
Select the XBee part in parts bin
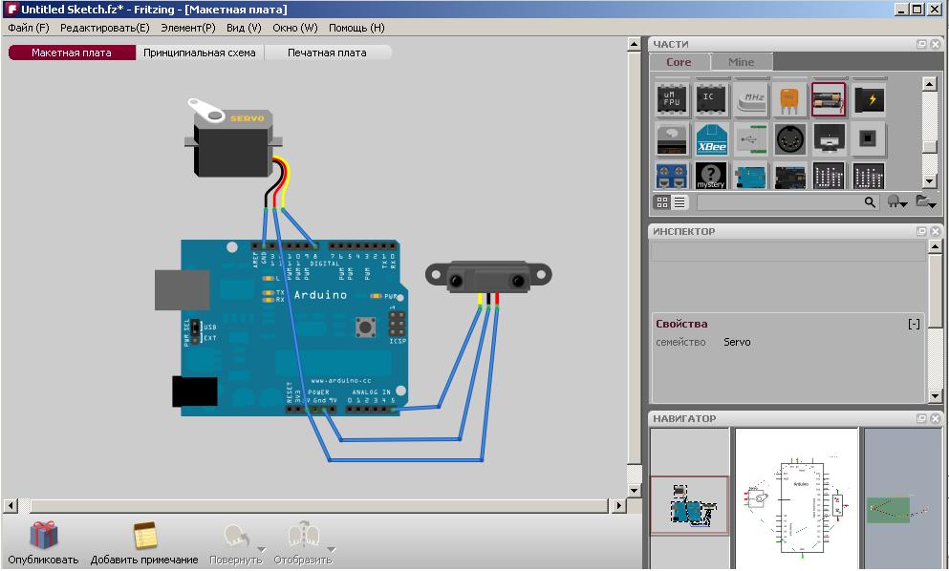[x=711, y=138]
